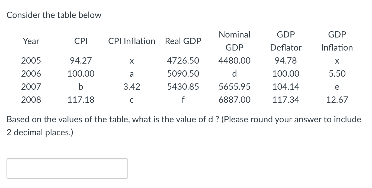
Task: Select the year 2008 row label
Action: [31, 100]
